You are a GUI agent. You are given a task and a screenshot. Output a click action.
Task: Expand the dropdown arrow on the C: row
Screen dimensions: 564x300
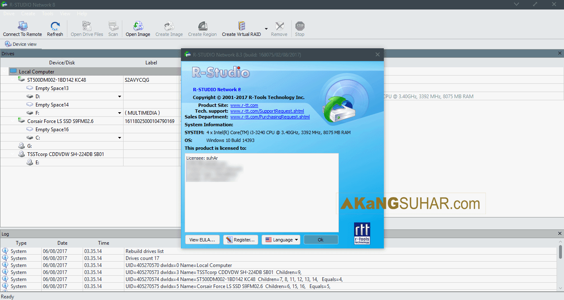coord(119,137)
